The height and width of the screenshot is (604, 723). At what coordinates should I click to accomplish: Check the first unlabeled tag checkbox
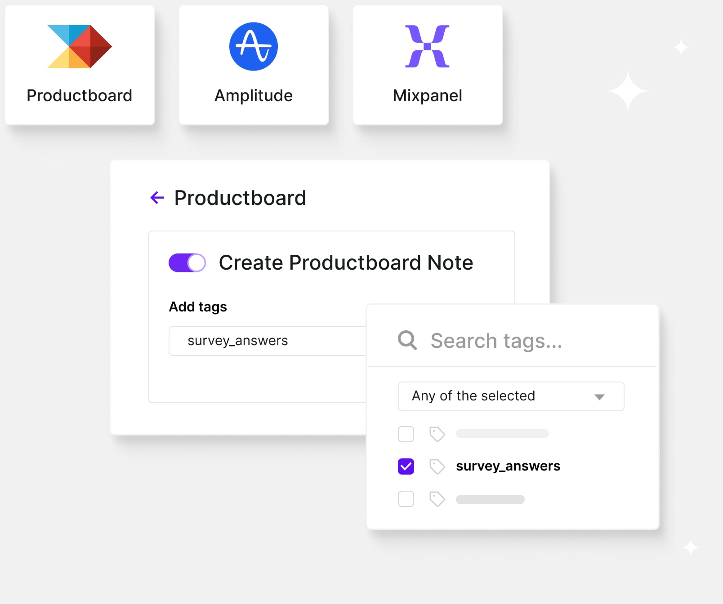[406, 434]
